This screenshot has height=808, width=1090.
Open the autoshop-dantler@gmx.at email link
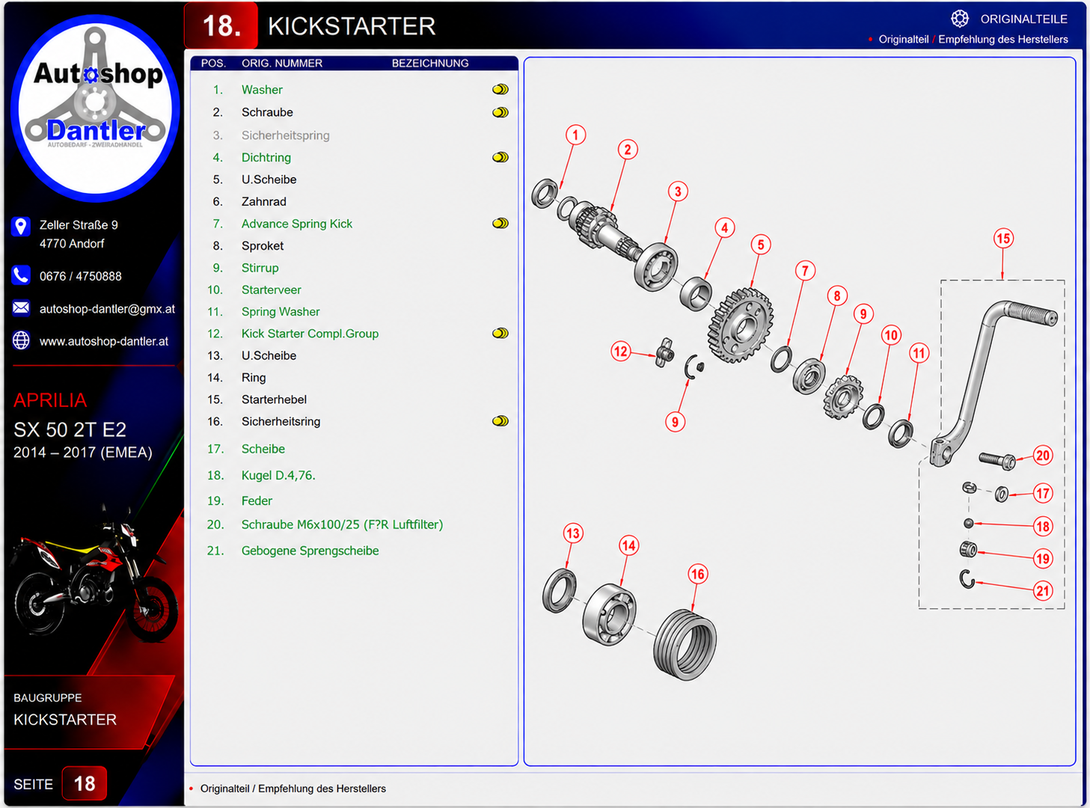tap(107, 309)
